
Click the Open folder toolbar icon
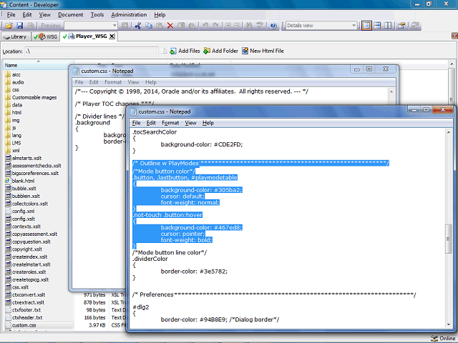click(9, 26)
